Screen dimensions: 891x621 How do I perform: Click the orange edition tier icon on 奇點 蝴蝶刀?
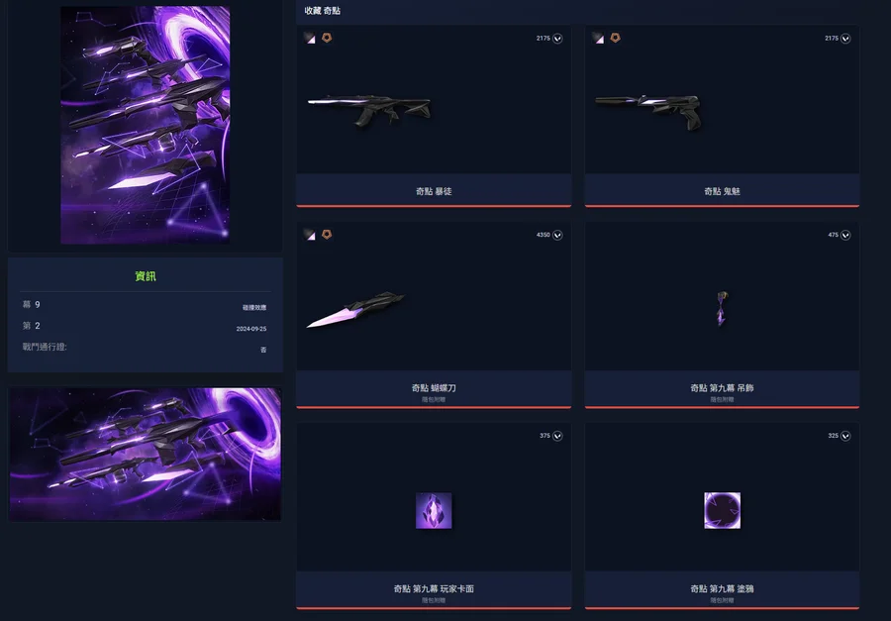point(327,235)
